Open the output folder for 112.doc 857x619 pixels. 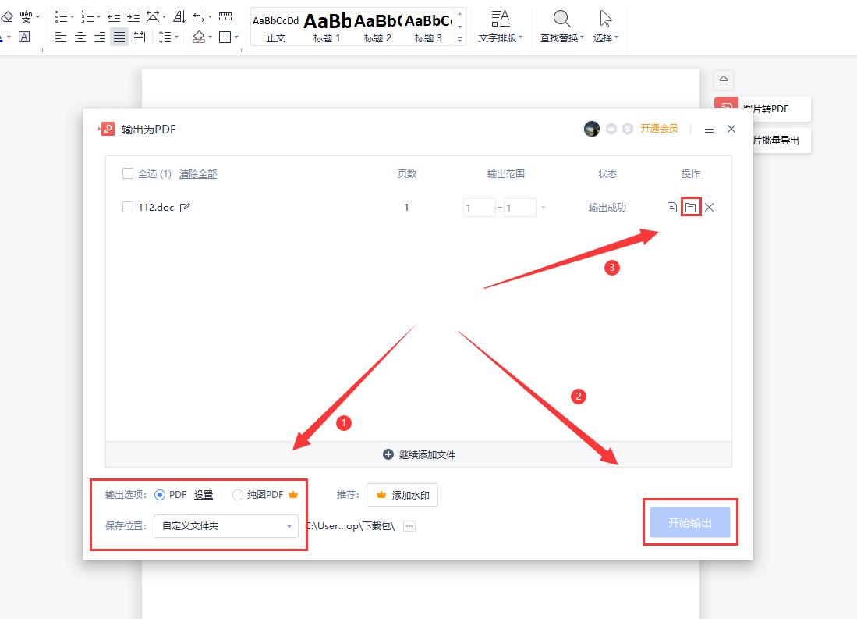click(689, 207)
